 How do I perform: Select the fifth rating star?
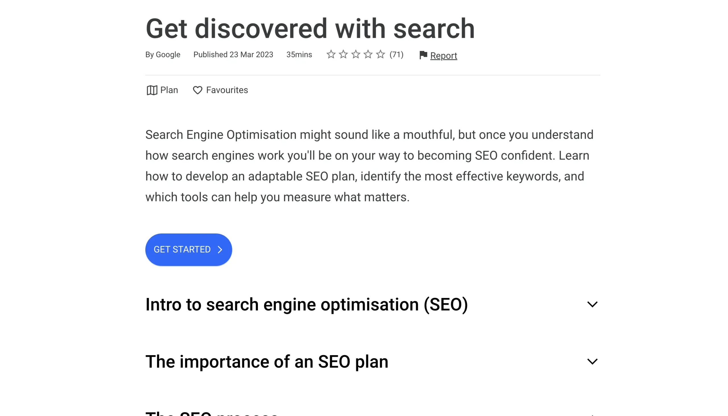click(x=380, y=54)
